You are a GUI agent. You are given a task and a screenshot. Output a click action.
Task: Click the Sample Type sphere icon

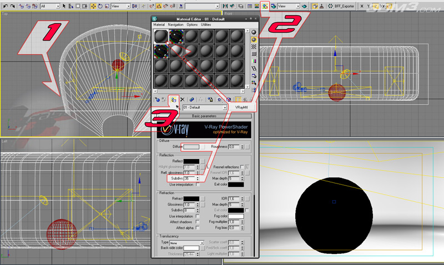[254, 32]
